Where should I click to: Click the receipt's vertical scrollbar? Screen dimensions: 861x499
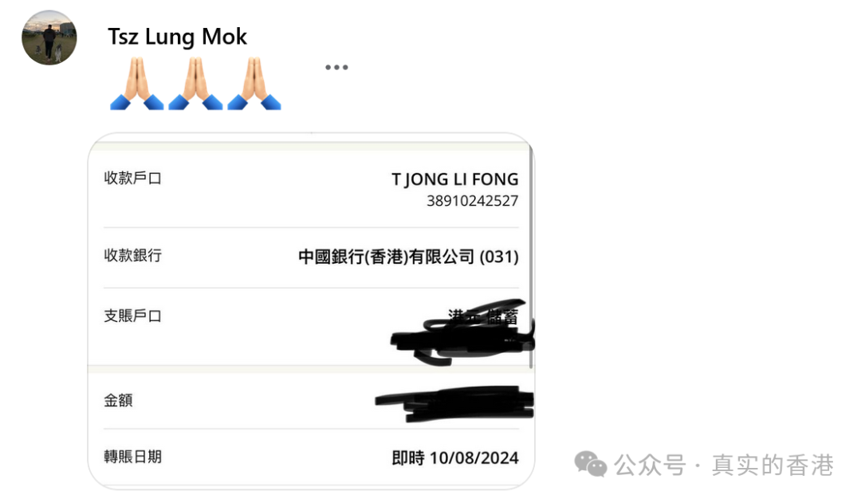click(x=531, y=257)
